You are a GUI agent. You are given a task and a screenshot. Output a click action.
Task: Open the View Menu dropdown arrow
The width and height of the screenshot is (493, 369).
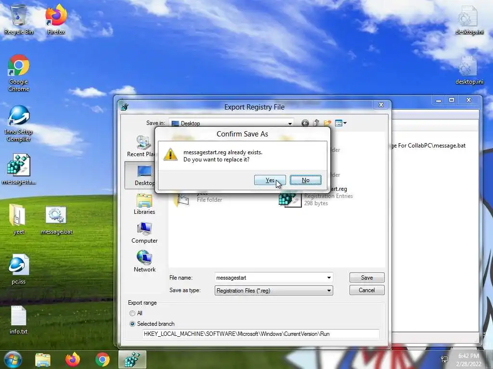tap(345, 123)
